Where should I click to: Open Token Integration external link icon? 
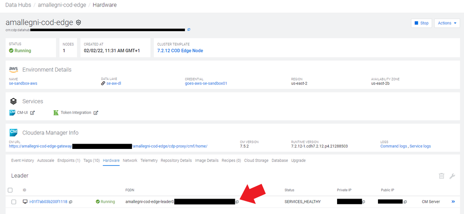[x=96, y=113]
